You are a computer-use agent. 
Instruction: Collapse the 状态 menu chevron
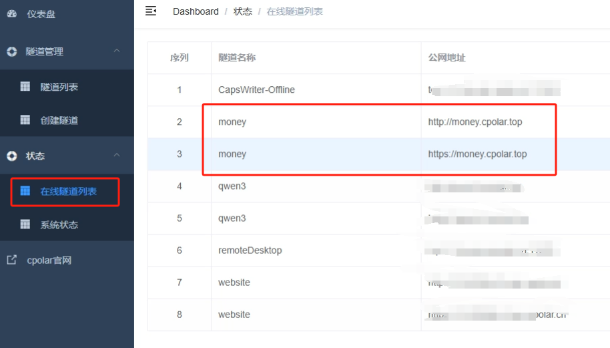click(117, 156)
